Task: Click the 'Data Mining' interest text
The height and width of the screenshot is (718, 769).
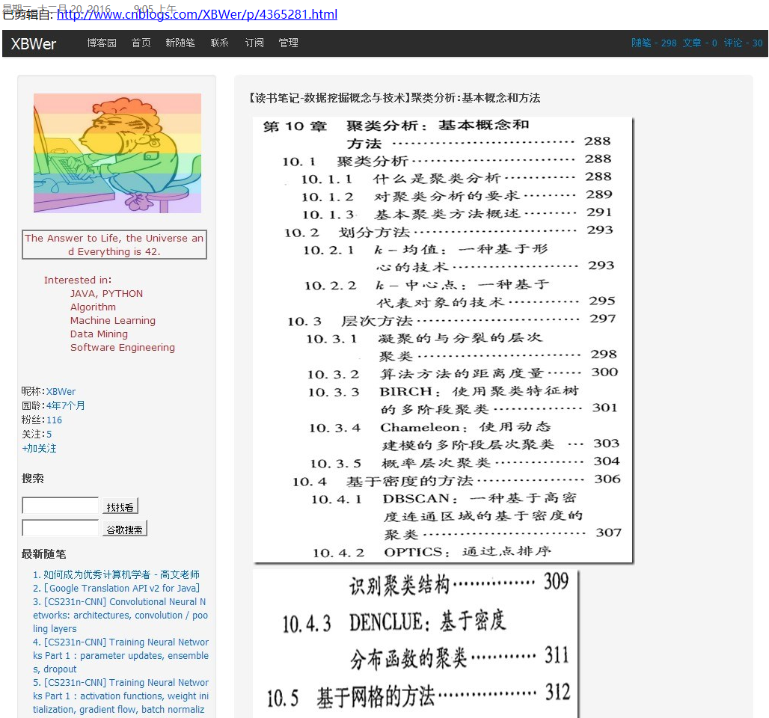Action: 99,334
